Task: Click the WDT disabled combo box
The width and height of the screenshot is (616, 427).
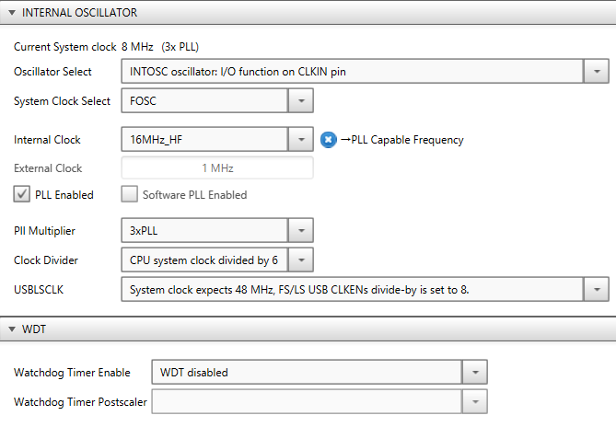Action: [x=307, y=372]
